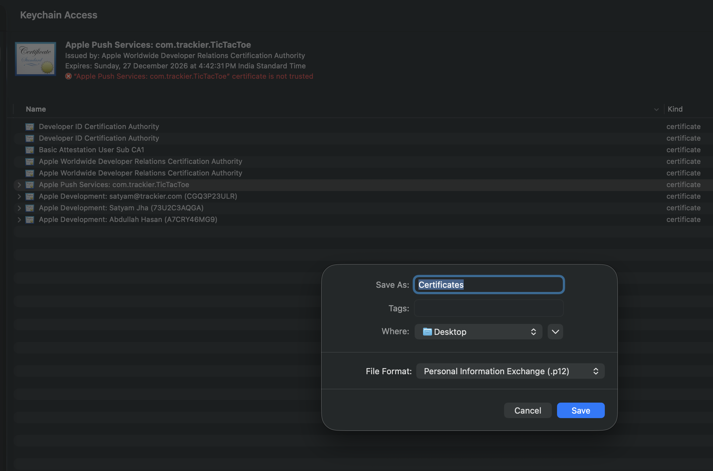Click the large certificate preview thumbnail
Screen dimensions: 713x471
point(35,59)
